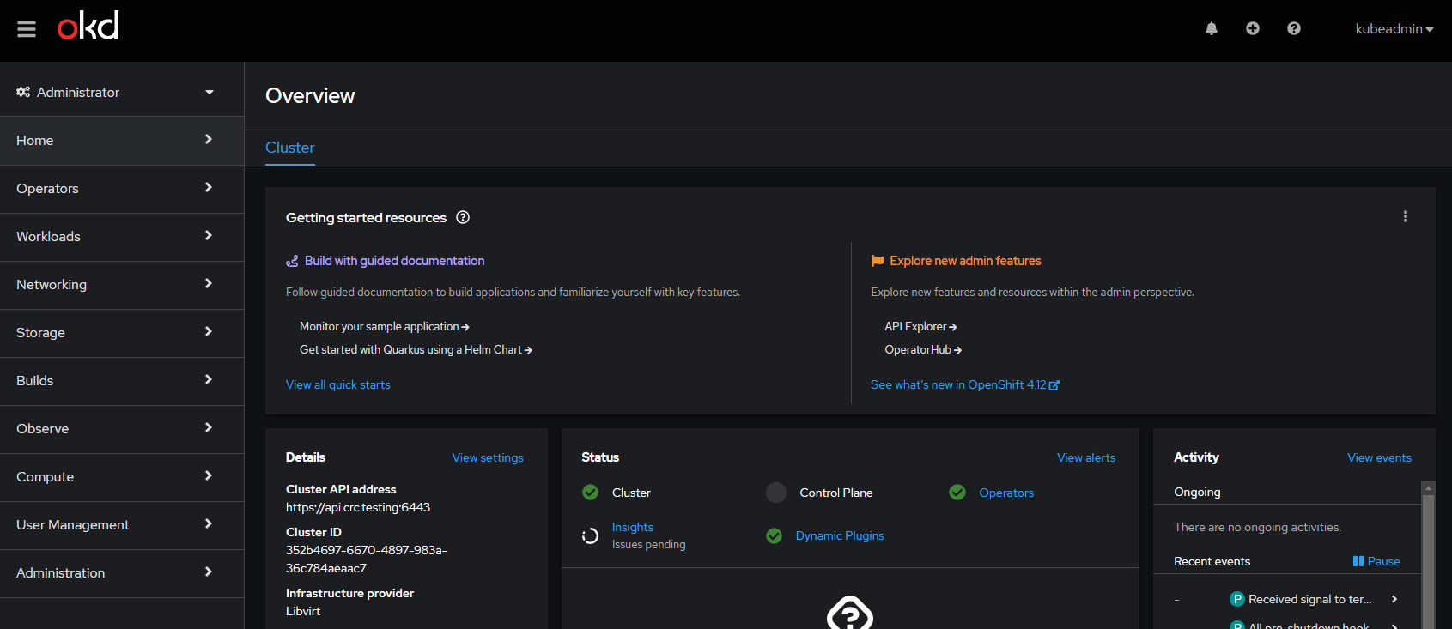Click the Cluster ID value
The width and height of the screenshot is (1452, 629).
pos(367,559)
